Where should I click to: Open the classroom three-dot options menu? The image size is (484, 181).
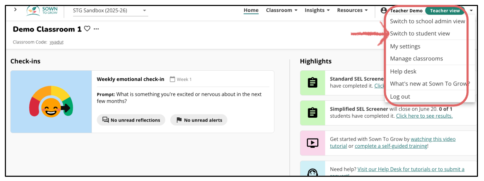click(x=96, y=29)
